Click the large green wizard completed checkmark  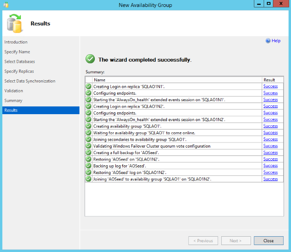(90, 59)
